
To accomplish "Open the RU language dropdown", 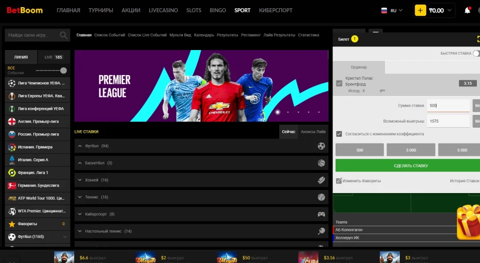I will (x=392, y=10).
